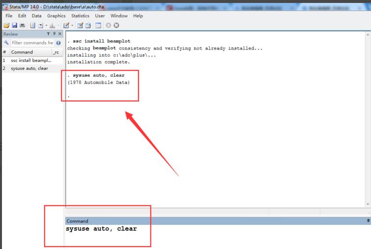Open the Statistics menu
The height and width of the screenshot is (249, 371).
80,16
